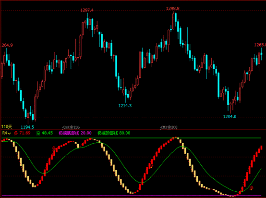Click the CMX金E06 contract marker

click(71, 127)
